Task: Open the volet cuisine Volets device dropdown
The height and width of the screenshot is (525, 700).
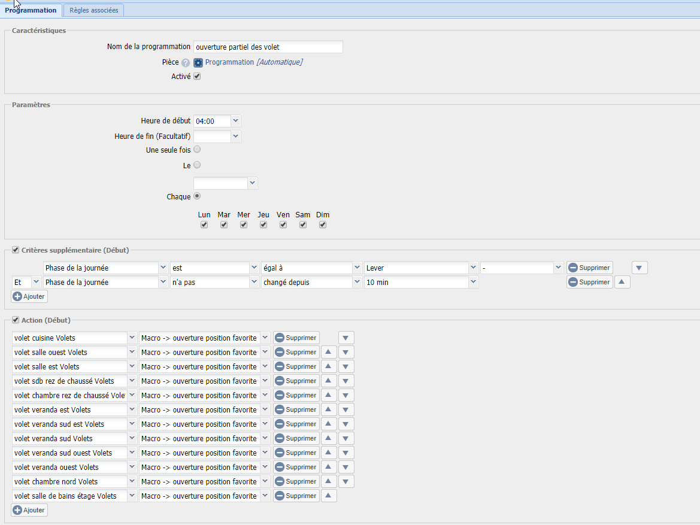Action: 132,338
